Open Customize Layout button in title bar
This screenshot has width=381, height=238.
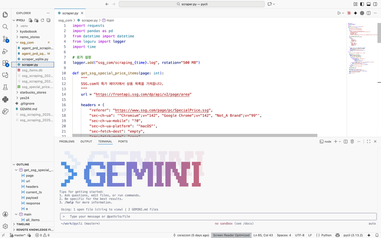point(356,4)
